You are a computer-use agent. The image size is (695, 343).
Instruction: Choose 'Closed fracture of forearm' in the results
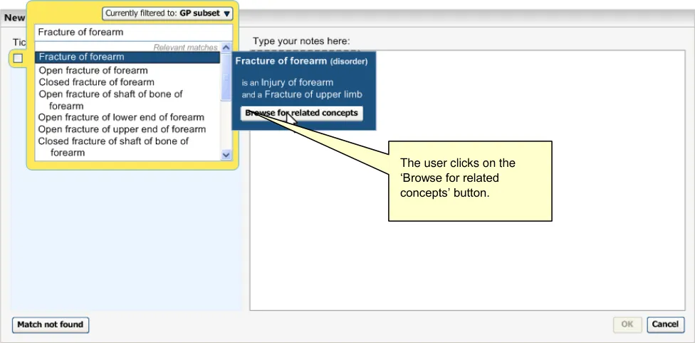(x=96, y=82)
